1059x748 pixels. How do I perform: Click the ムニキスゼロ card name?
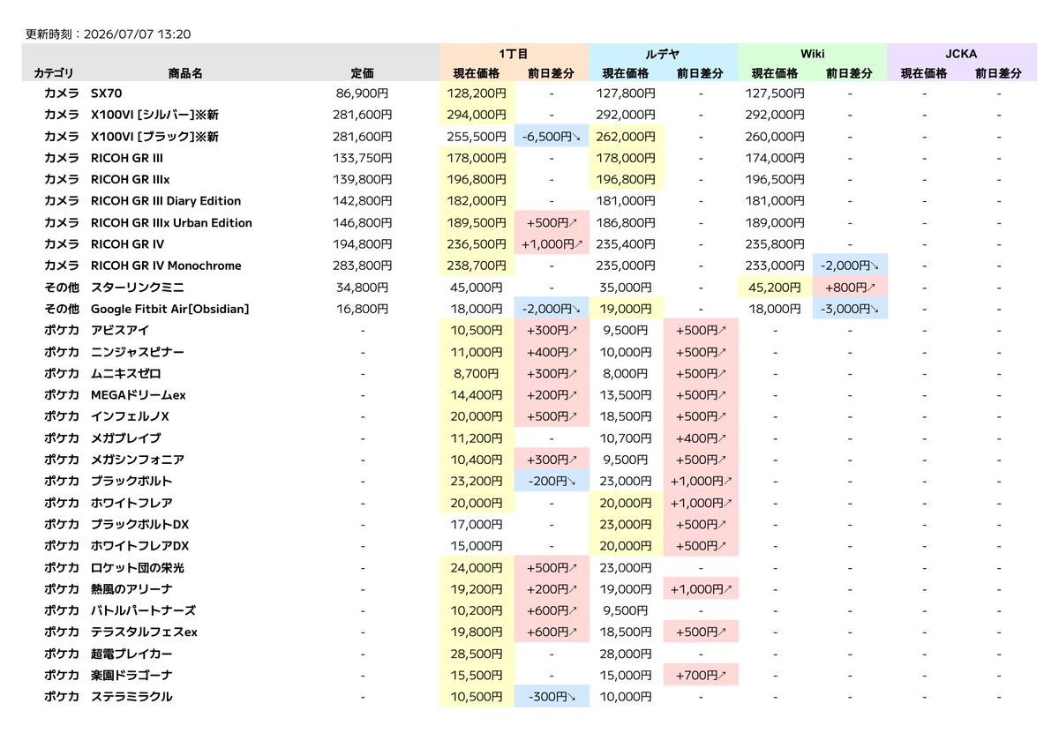tap(126, 374)
